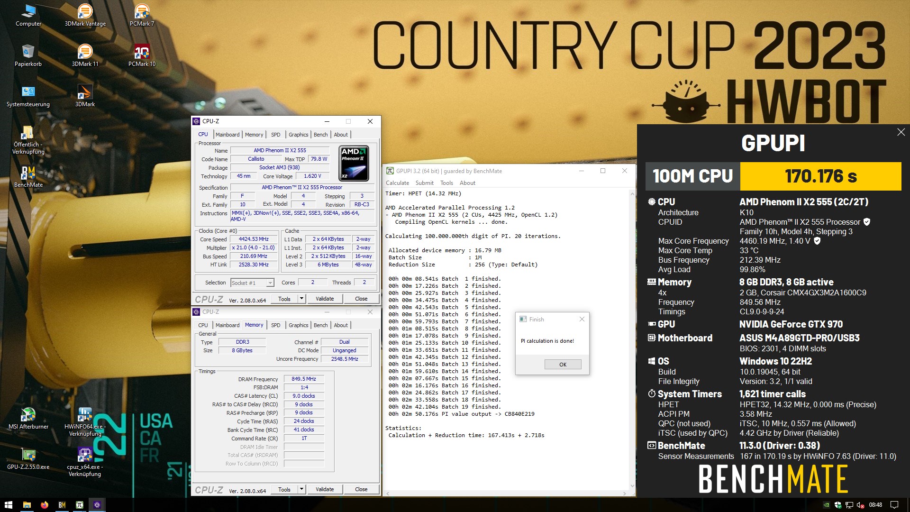The image size is (910, 512).
Task: Open the NVIDIA tray icon
Action: point(826,505)
